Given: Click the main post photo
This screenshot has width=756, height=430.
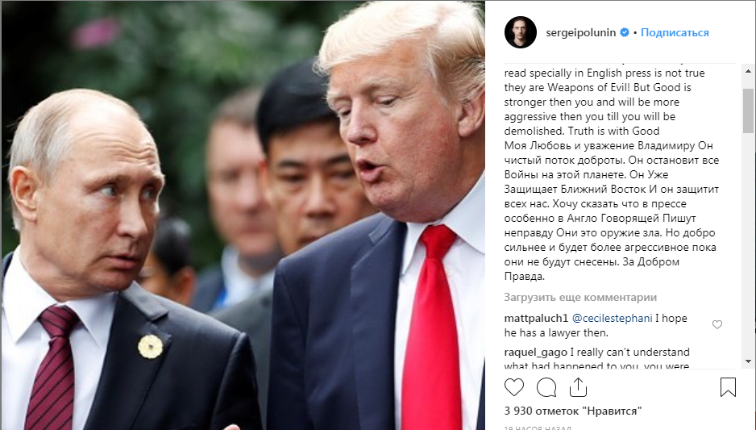Looking at the screenshot, I should click(x=243, y=215).
